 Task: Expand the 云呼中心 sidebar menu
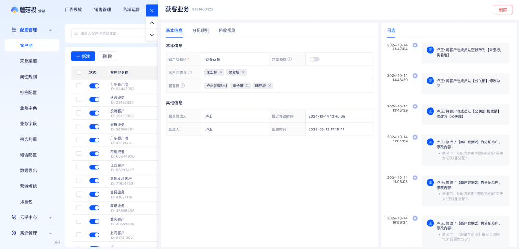[x=50, y=217]
